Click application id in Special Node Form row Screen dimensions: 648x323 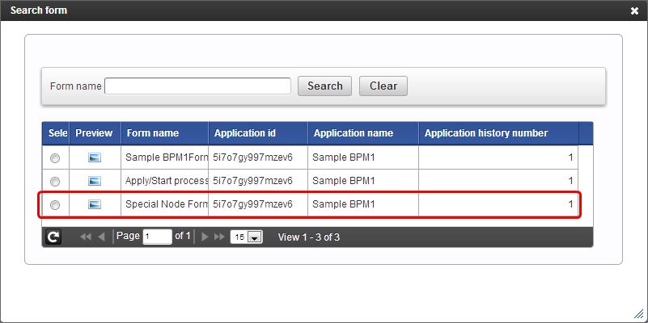click(x=258, y=204)
